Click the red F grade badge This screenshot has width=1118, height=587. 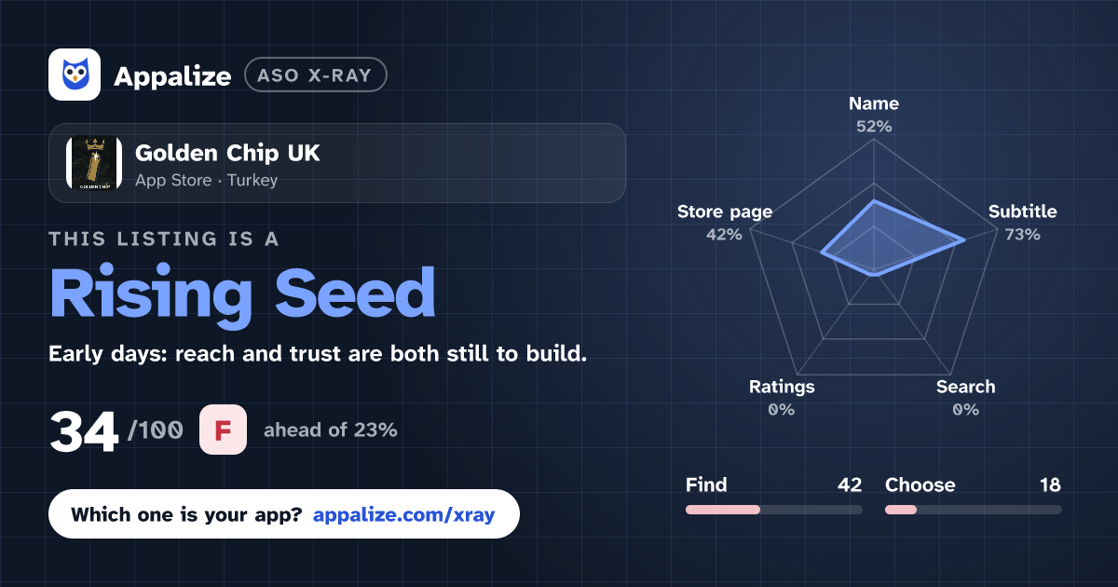pyautogui.click(x=223, y=430)
